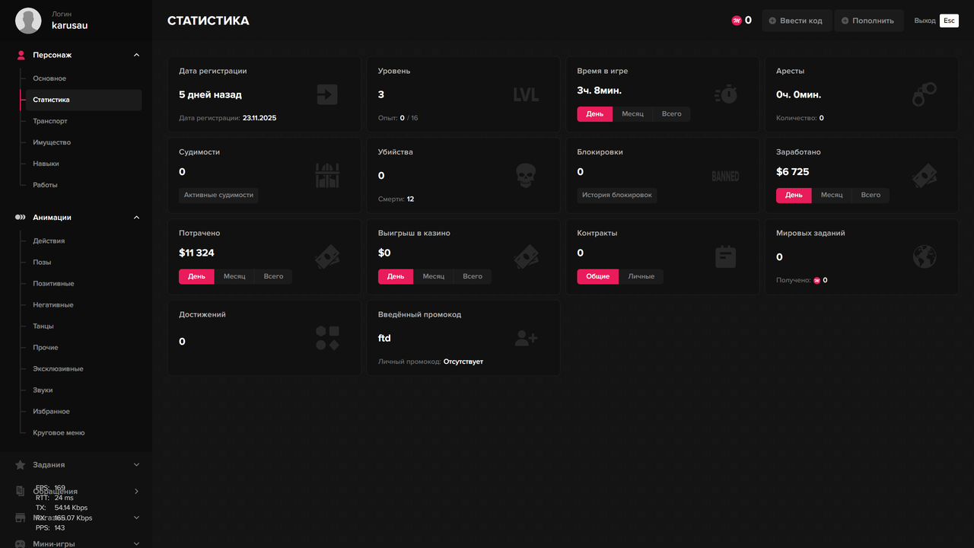Open Активные судимости

[x=218, y=196]
